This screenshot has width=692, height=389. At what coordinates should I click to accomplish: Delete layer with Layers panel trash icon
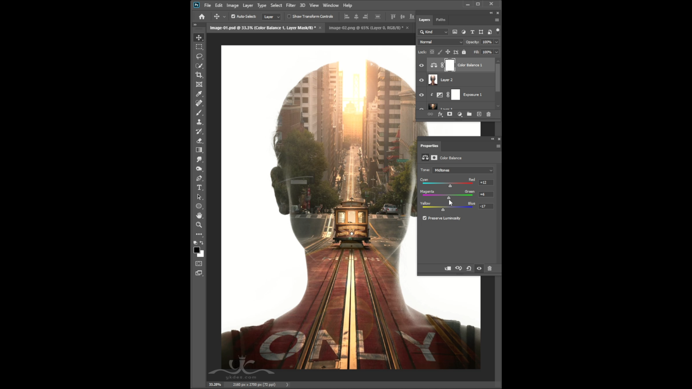coord(489,114)
